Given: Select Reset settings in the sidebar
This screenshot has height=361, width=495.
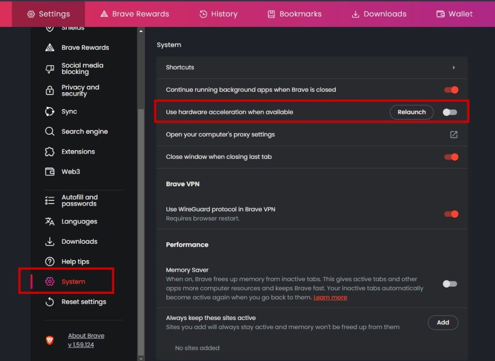Looking at the screenshot, I should [84, 302].
